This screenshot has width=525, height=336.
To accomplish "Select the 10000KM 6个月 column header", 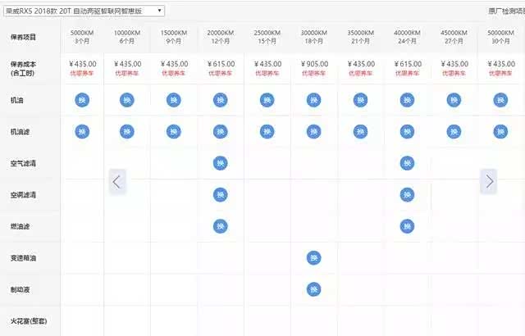I will pyautogui.click(x=127, y=37).
